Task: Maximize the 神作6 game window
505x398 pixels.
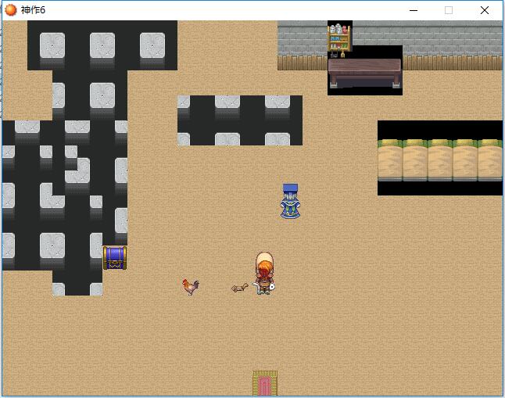Action: click(449, 10)
